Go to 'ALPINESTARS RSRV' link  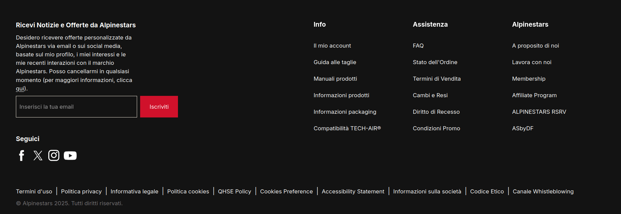pyautogui.click(x=539, y=112)
